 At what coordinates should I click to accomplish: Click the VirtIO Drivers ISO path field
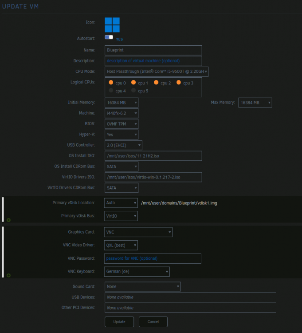pyautogui.click(x=153, y=177)
